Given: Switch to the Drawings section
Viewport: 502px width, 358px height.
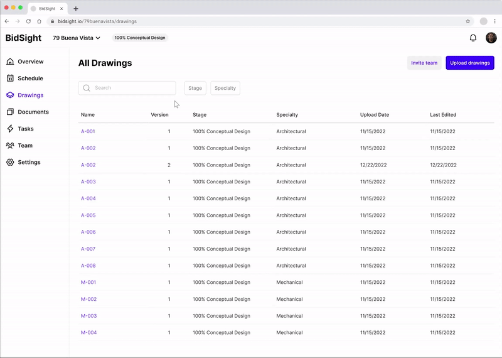Looking at the screenshot, I should point(30,95).
